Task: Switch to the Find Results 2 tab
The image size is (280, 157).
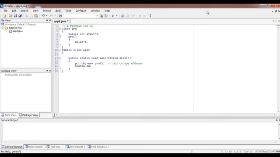Action: coord(98,147)
